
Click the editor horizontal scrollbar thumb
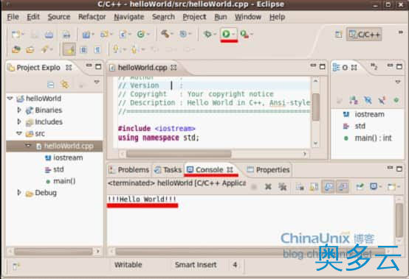(x=179, y=154)
